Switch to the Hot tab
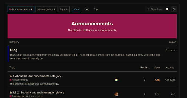The image size is (187, 98). click(x=86, y=9)
